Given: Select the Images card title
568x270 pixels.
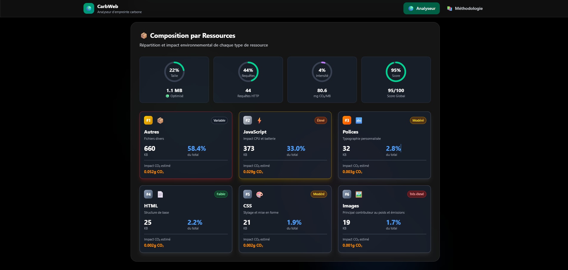Looking at the screenshot, I should [x=351, y=206].
